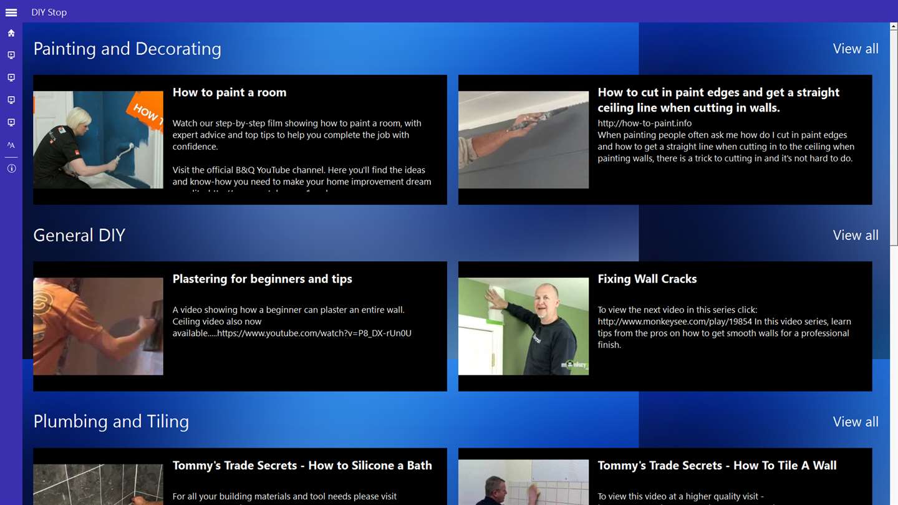Click the 'DIY Stop' app title
898x505 pixels.
pyautogui.click(x=49, y=12)
